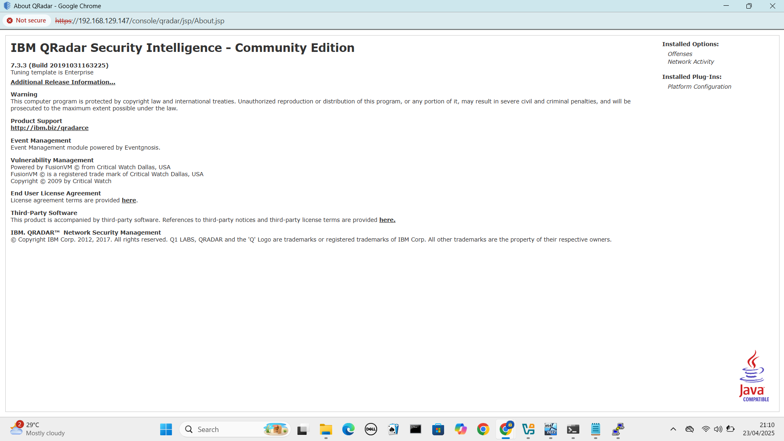Click the 'Offenses' installed option text

coord(680,54)
